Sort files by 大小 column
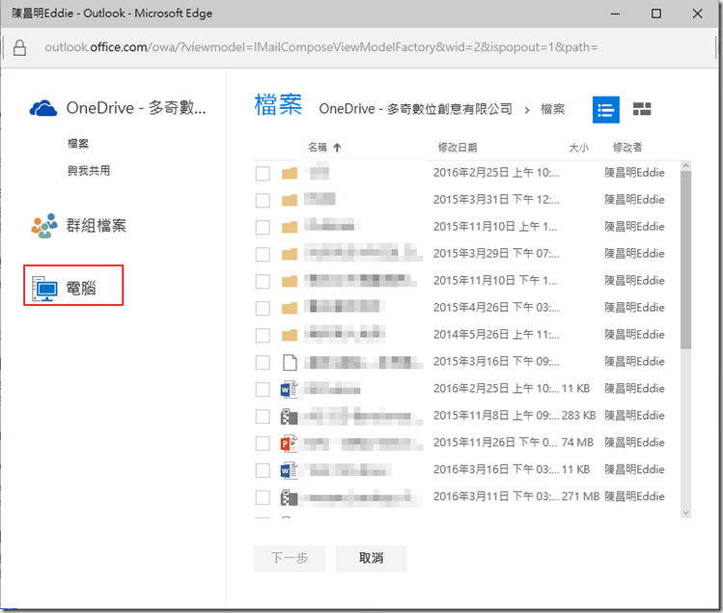723x613 pixels. point(578,148)
